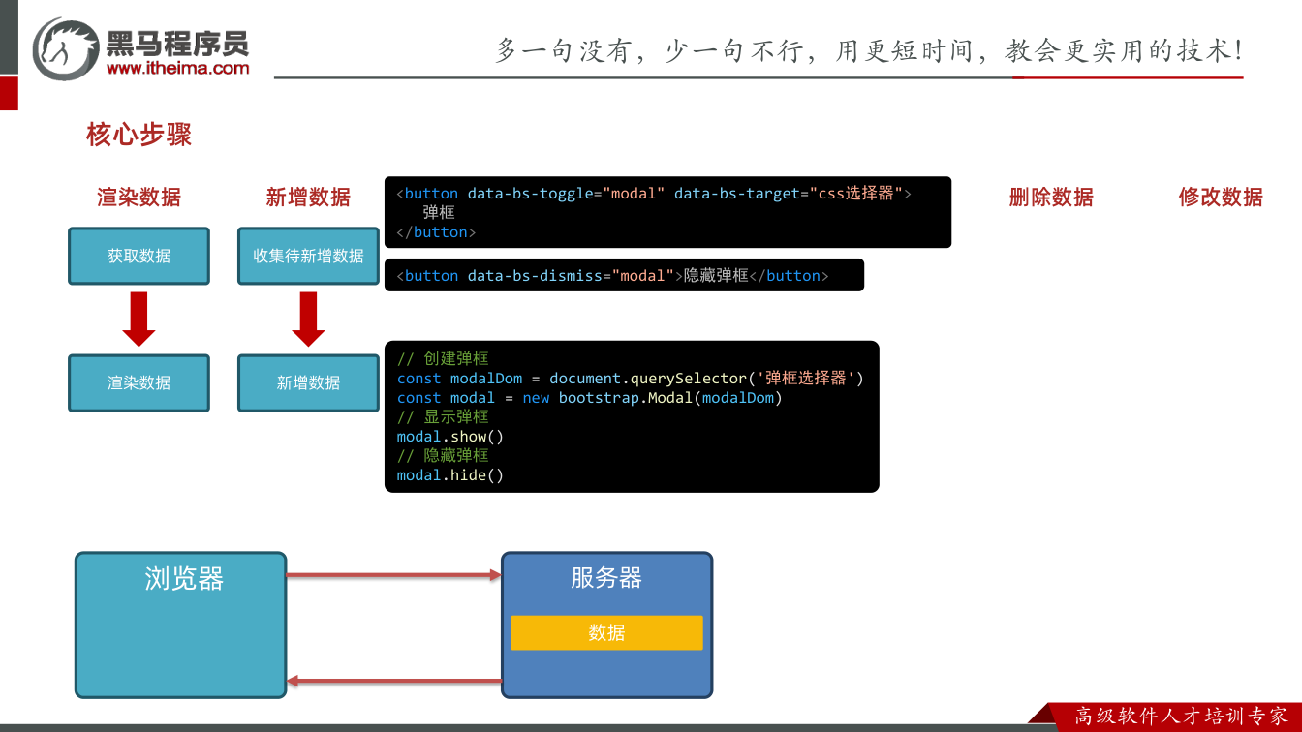1302x732 pixels.
Task: Select the 修改数据 heading
Action: point(1221,198)
